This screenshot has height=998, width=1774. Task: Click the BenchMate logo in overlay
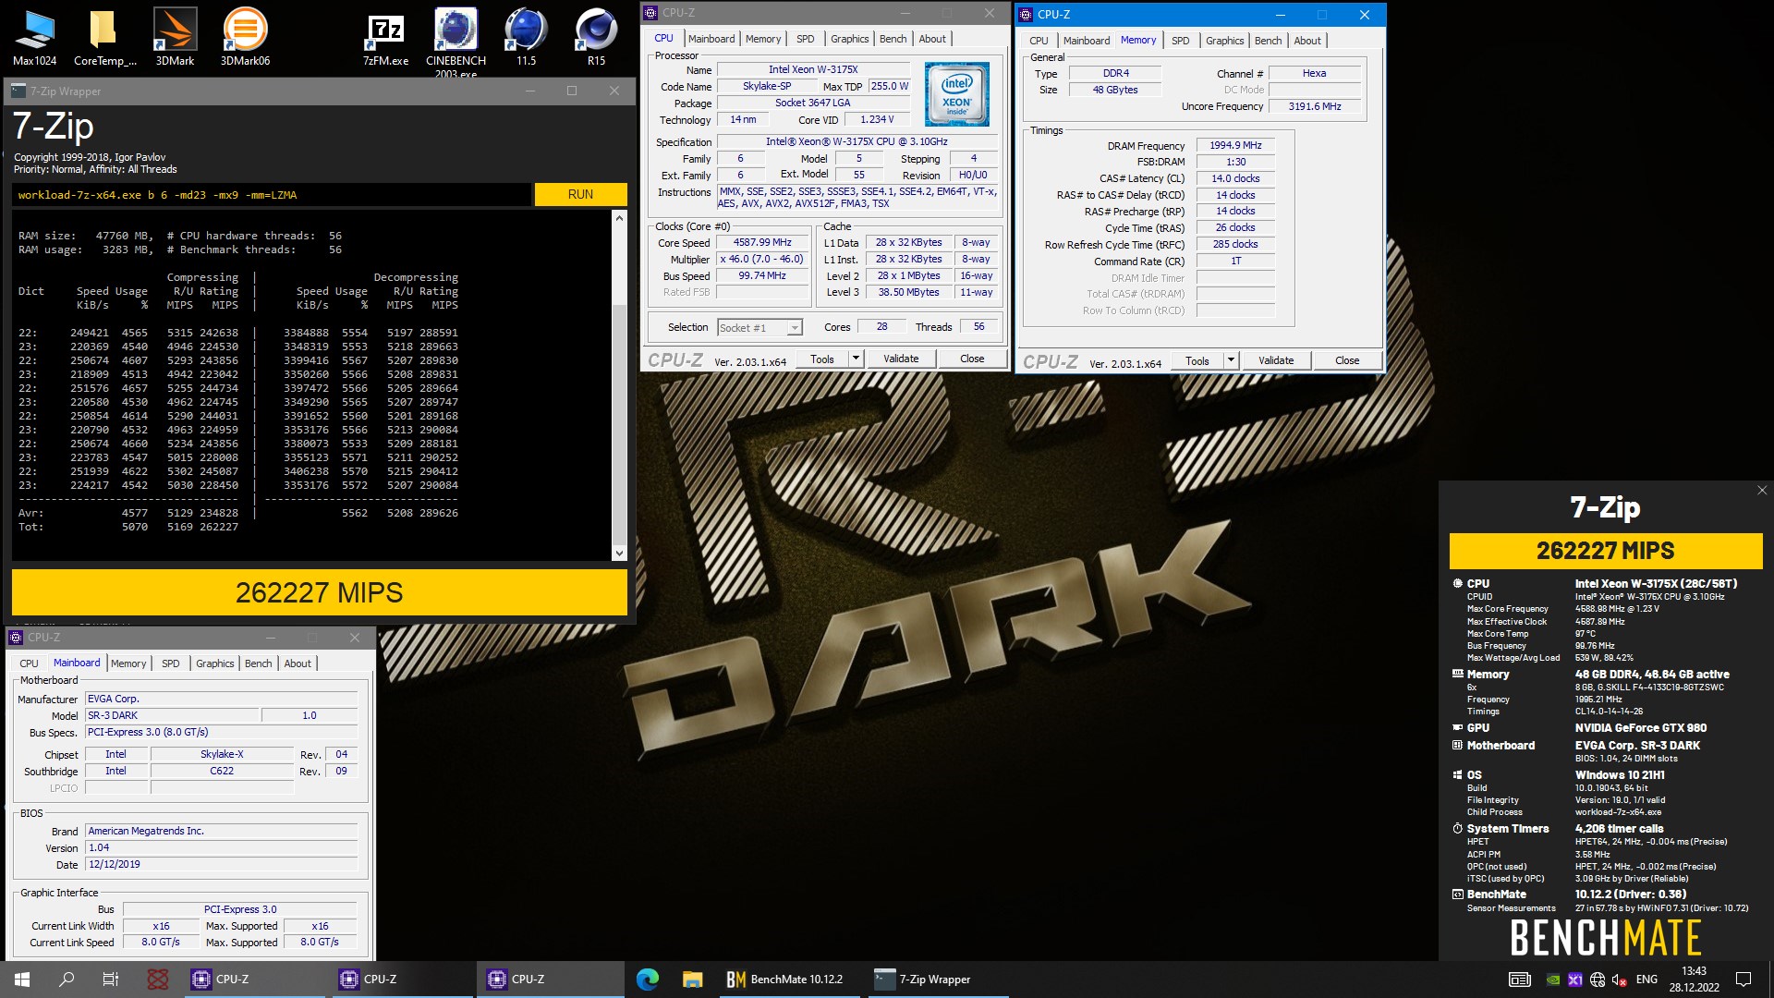click(x=1605, y=937)
